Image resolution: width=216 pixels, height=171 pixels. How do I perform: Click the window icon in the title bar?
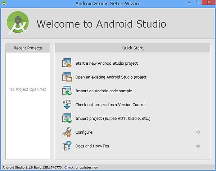[x=4, y=4]
